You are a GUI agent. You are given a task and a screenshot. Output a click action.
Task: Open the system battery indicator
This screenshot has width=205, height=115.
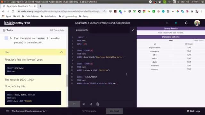pos(182,2)
